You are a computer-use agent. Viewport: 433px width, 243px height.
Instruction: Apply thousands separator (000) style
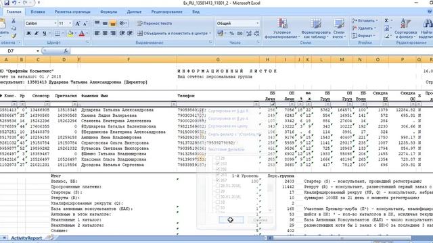240,33
